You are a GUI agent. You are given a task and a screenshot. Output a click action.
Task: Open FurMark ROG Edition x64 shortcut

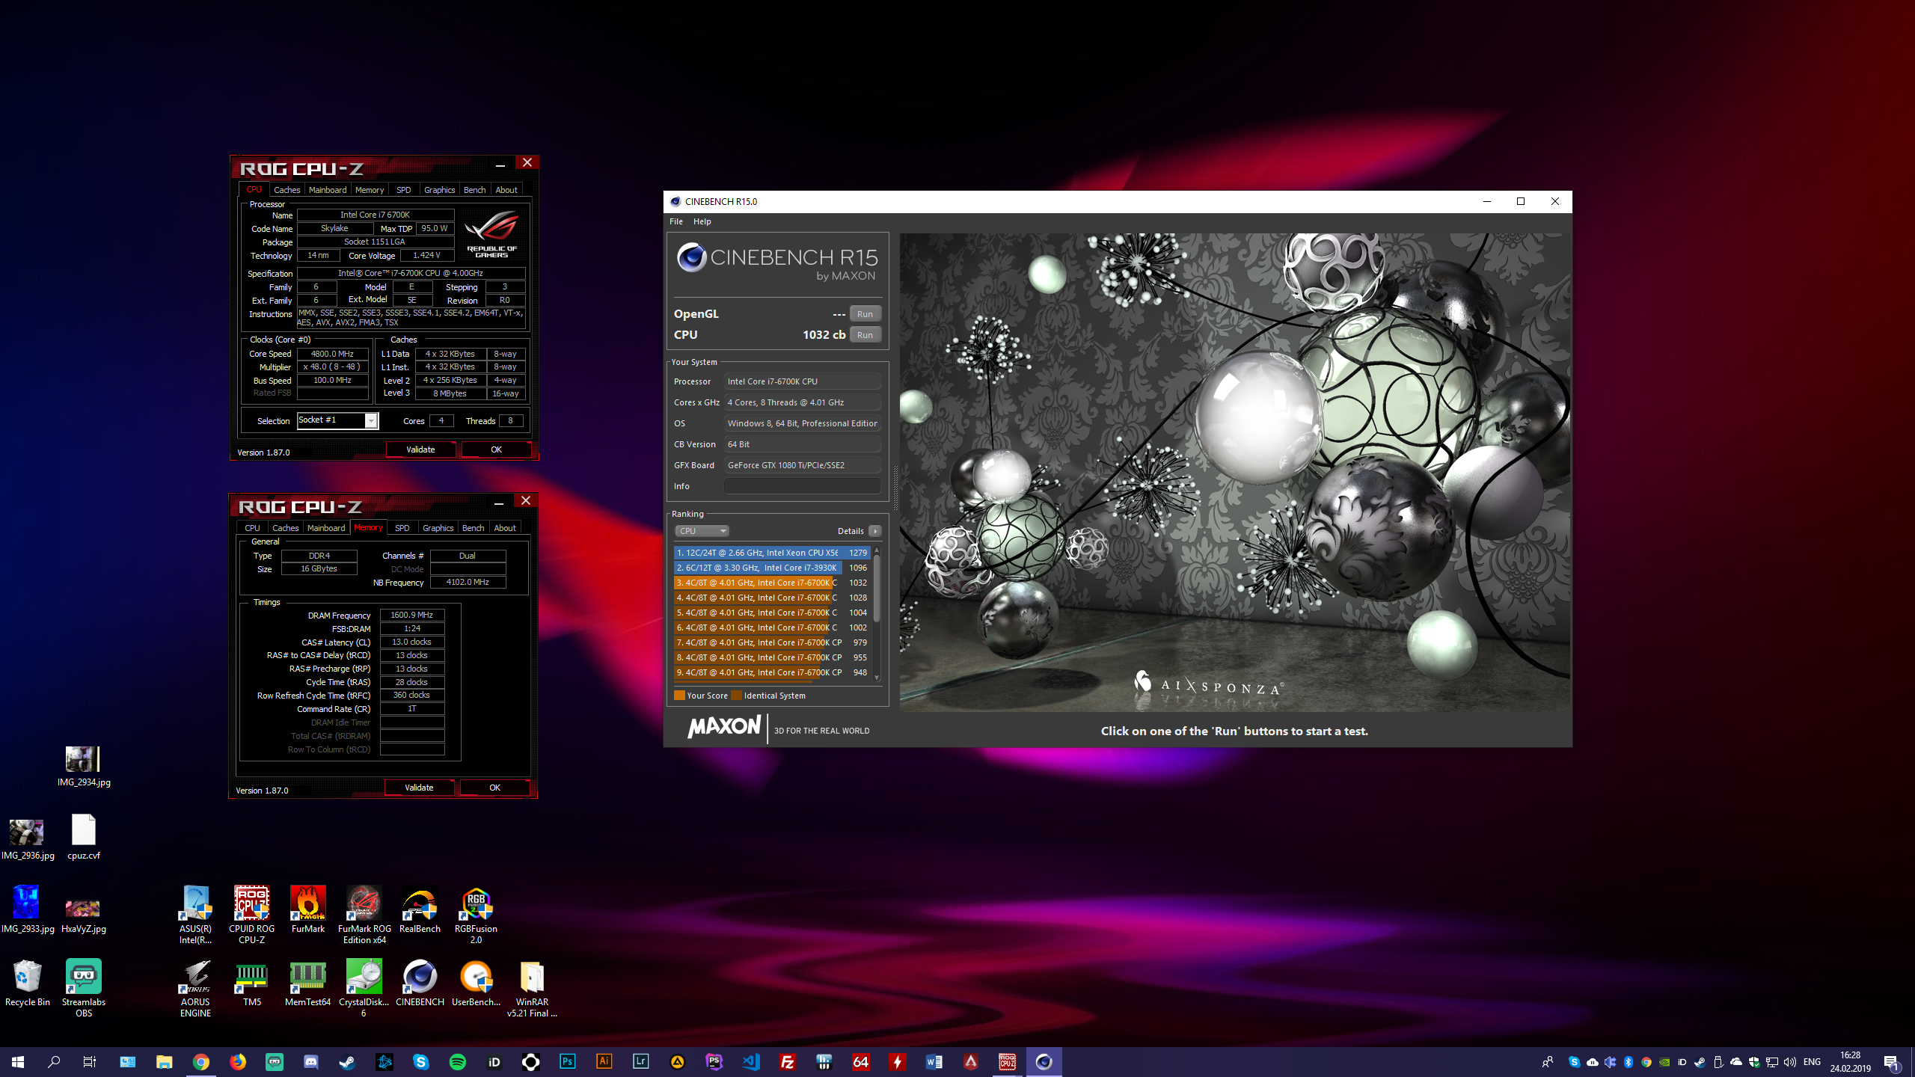[x=364, y=914]
